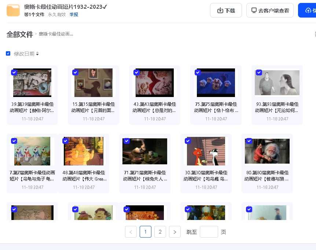Open thumbnail of 30.第30届 video
The image size is (316, 250).
pyautogui.click(x=206, y=151)
